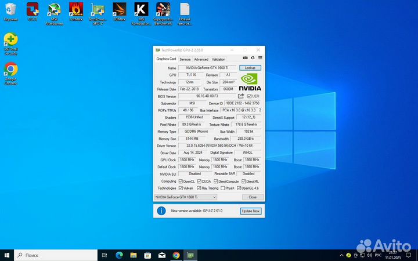Open the GPU selection dropdown
This screenshot has width=418, height=261.
pos(186,197)
